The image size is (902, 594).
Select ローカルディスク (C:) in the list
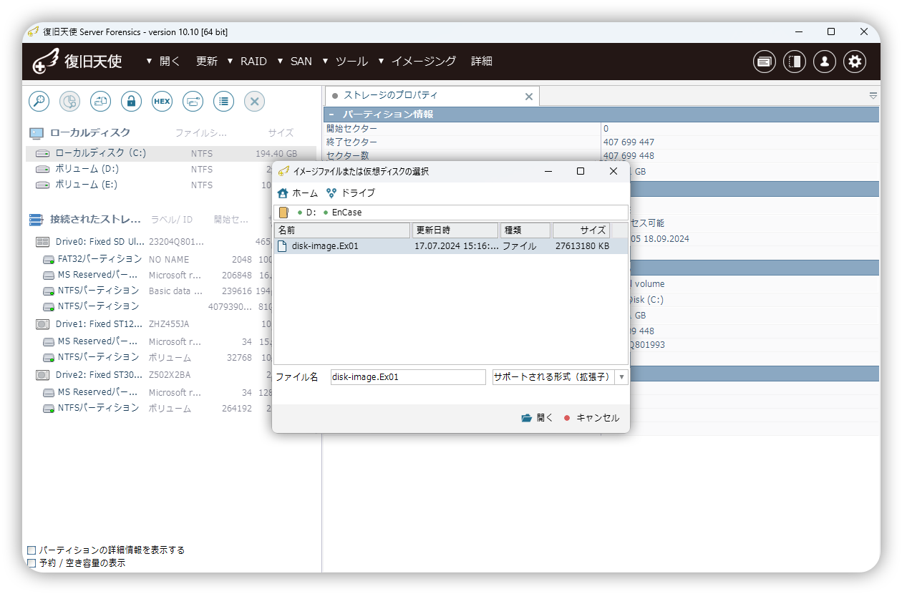pyautogui.click(x=170, y=154)
